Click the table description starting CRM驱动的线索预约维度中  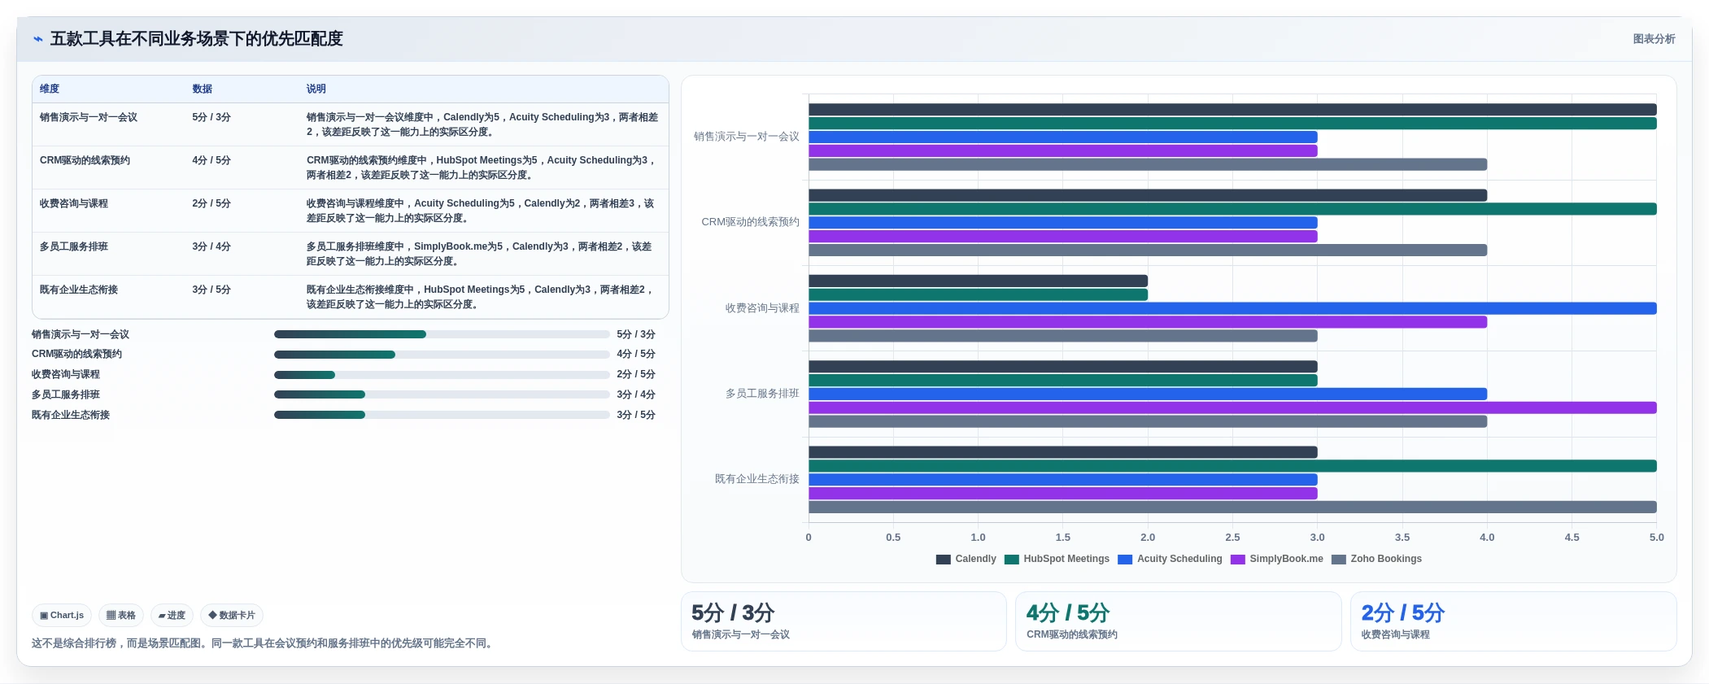(x=482, y=168)
